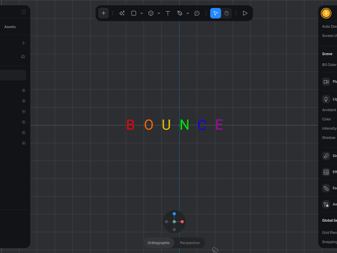
Task: Click the Simulation physics icon
Action: click(x=326, y=156)
